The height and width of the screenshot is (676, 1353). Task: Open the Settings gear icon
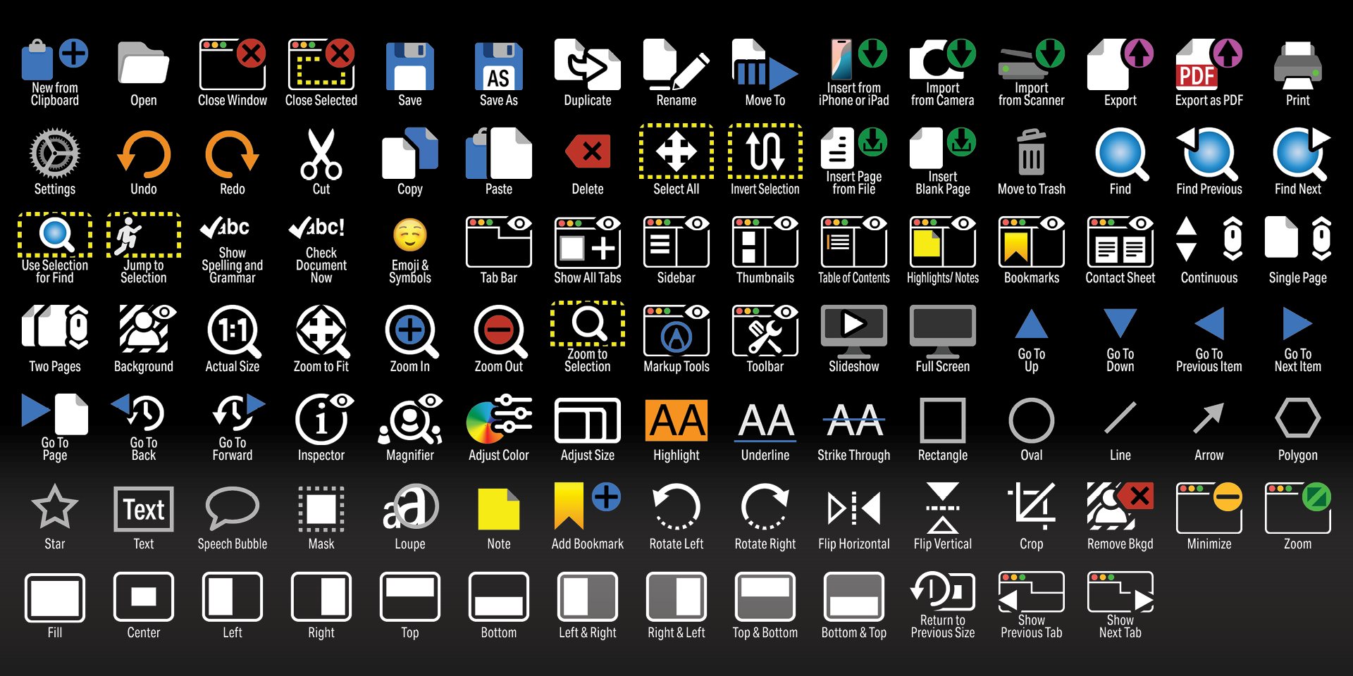click(x=55, y=153)
